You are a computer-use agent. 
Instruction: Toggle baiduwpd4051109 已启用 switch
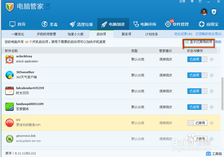pyautogui.click(x=197, y=107)
